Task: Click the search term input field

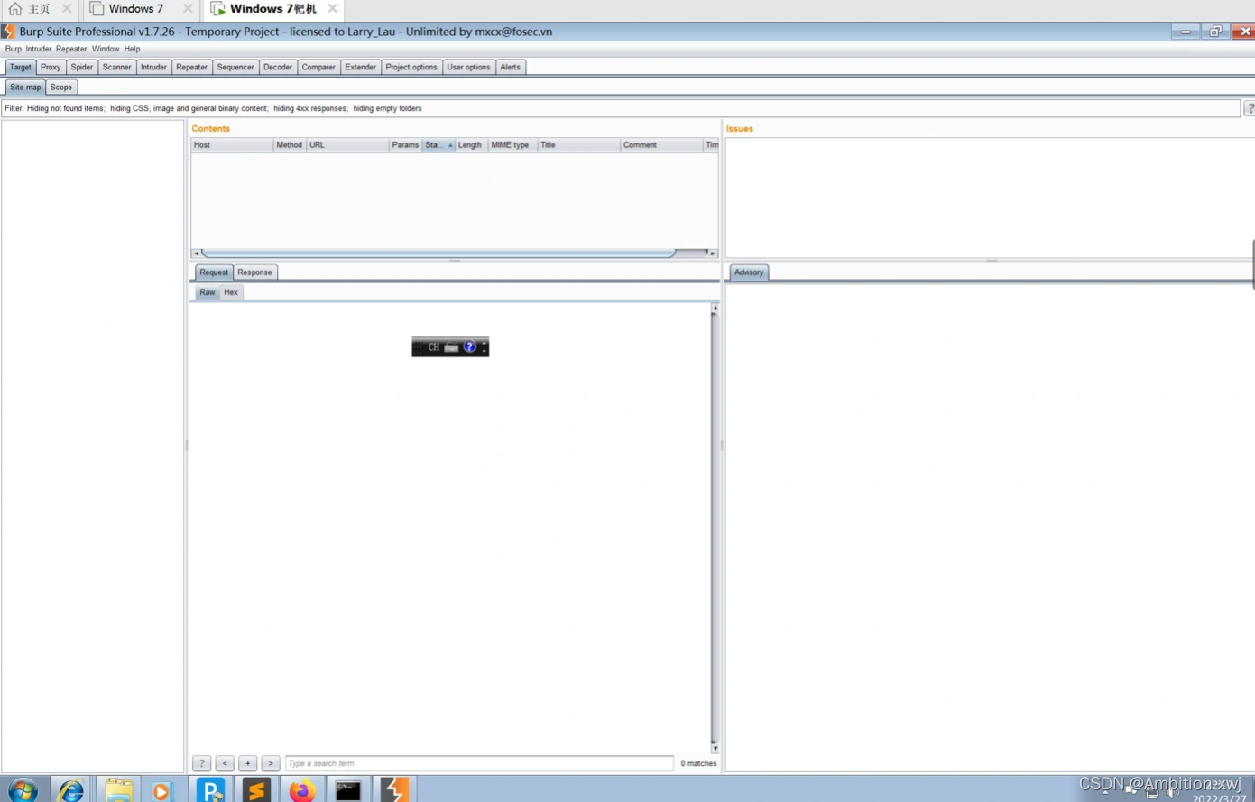Action: [x=479, y=763]
